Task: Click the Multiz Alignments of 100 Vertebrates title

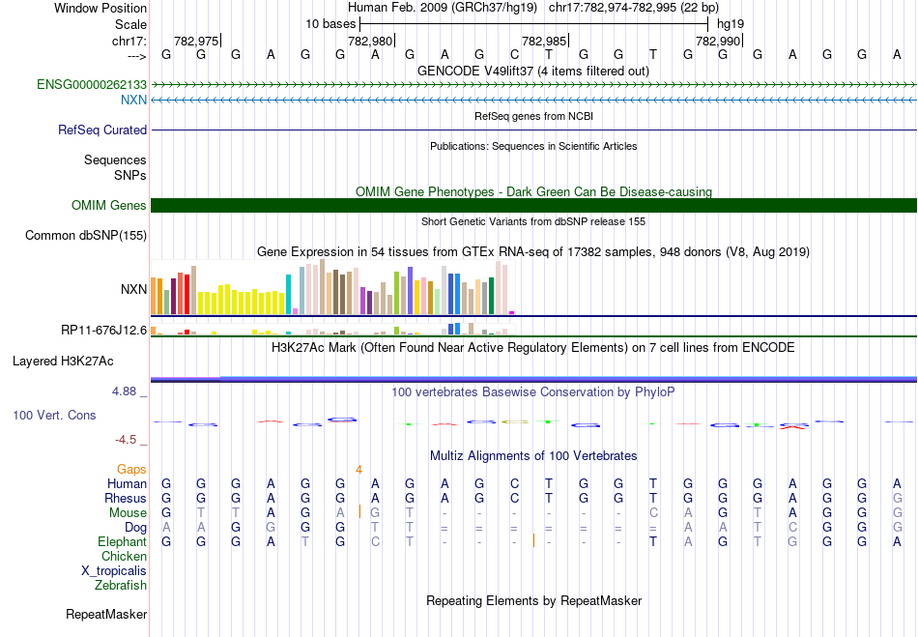Action: [533, 455]
